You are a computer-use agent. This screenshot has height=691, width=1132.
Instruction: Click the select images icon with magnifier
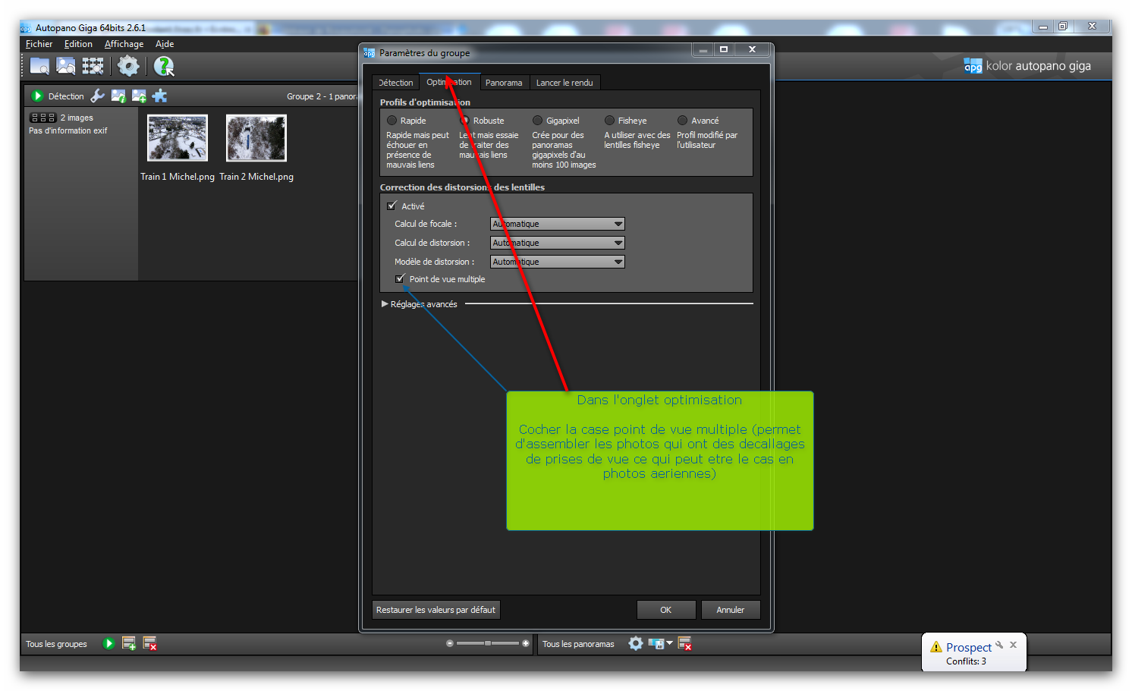(66, 66)
